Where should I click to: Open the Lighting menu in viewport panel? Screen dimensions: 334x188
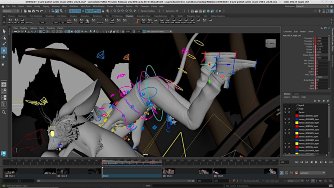click(x=33, y=28)
